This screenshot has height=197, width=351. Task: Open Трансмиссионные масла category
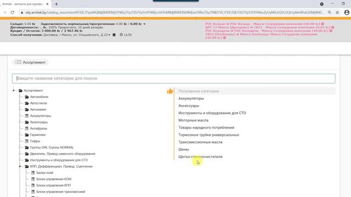coord(200,142)
